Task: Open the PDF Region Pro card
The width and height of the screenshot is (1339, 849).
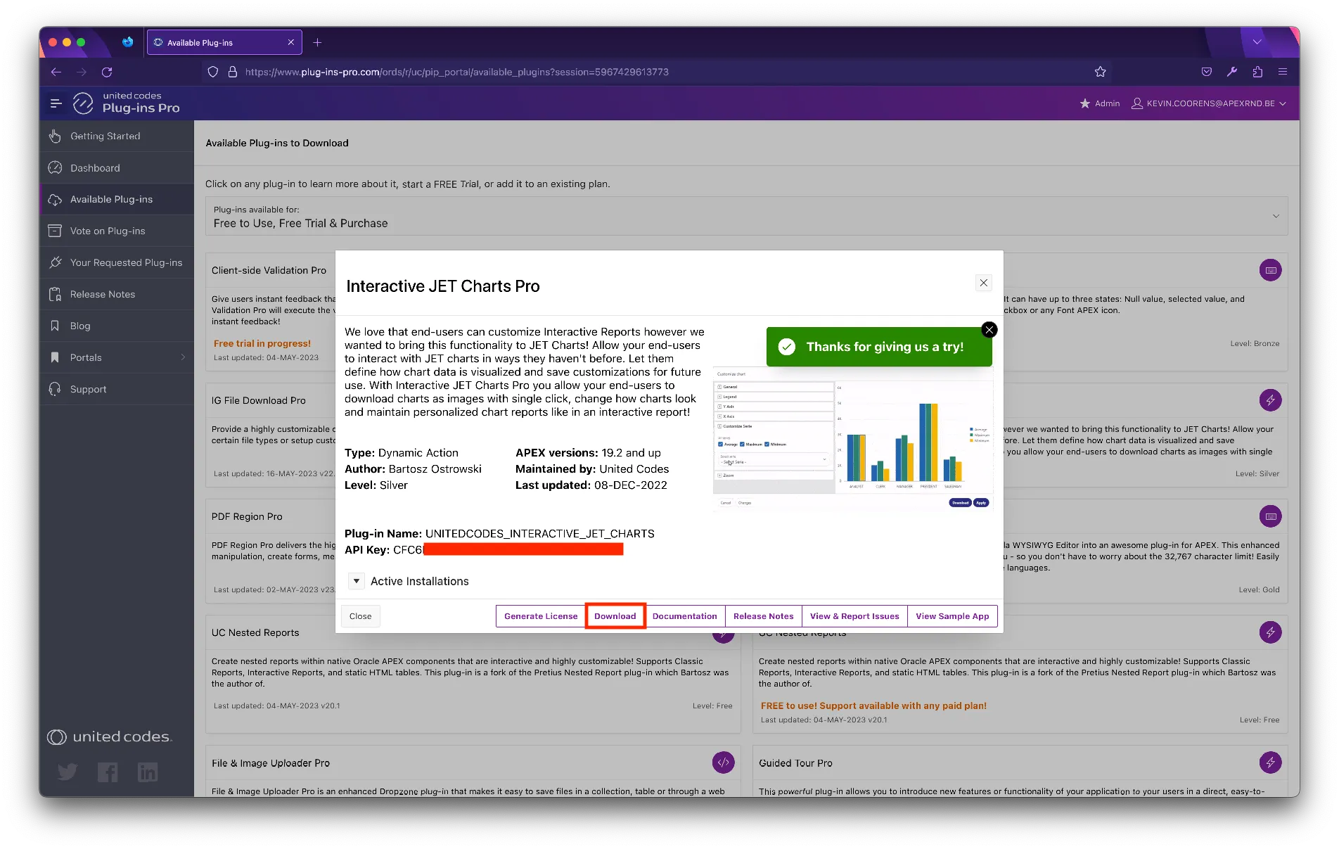Action: [x=247, y=516]
